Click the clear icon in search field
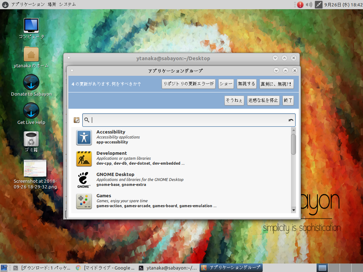363x272 pixels. pyautogui.click(x=291, y=120)
